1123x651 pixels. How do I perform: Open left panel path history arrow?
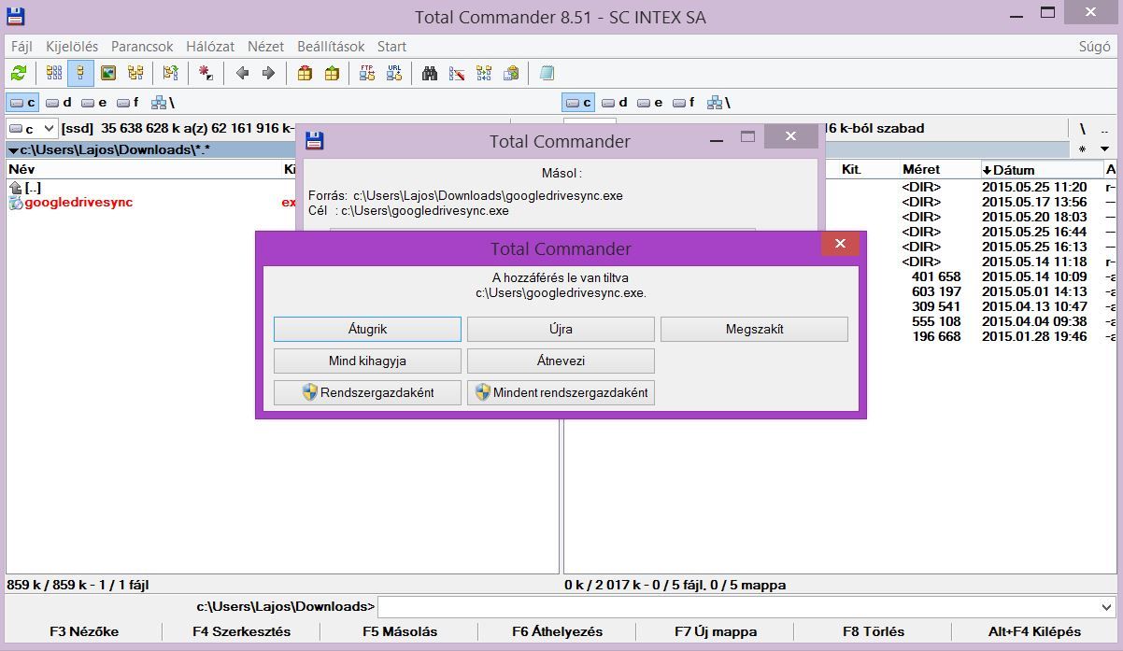[x=13, y=150]
